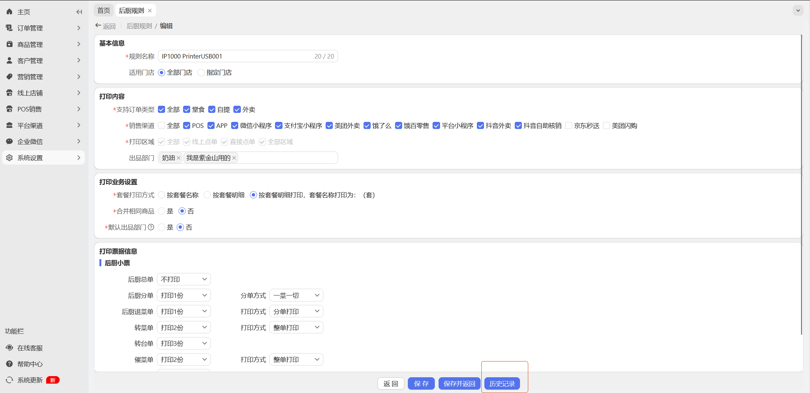
Task: Click the 后厨规则 breadcrumb link
Action: tap(139, 25)
